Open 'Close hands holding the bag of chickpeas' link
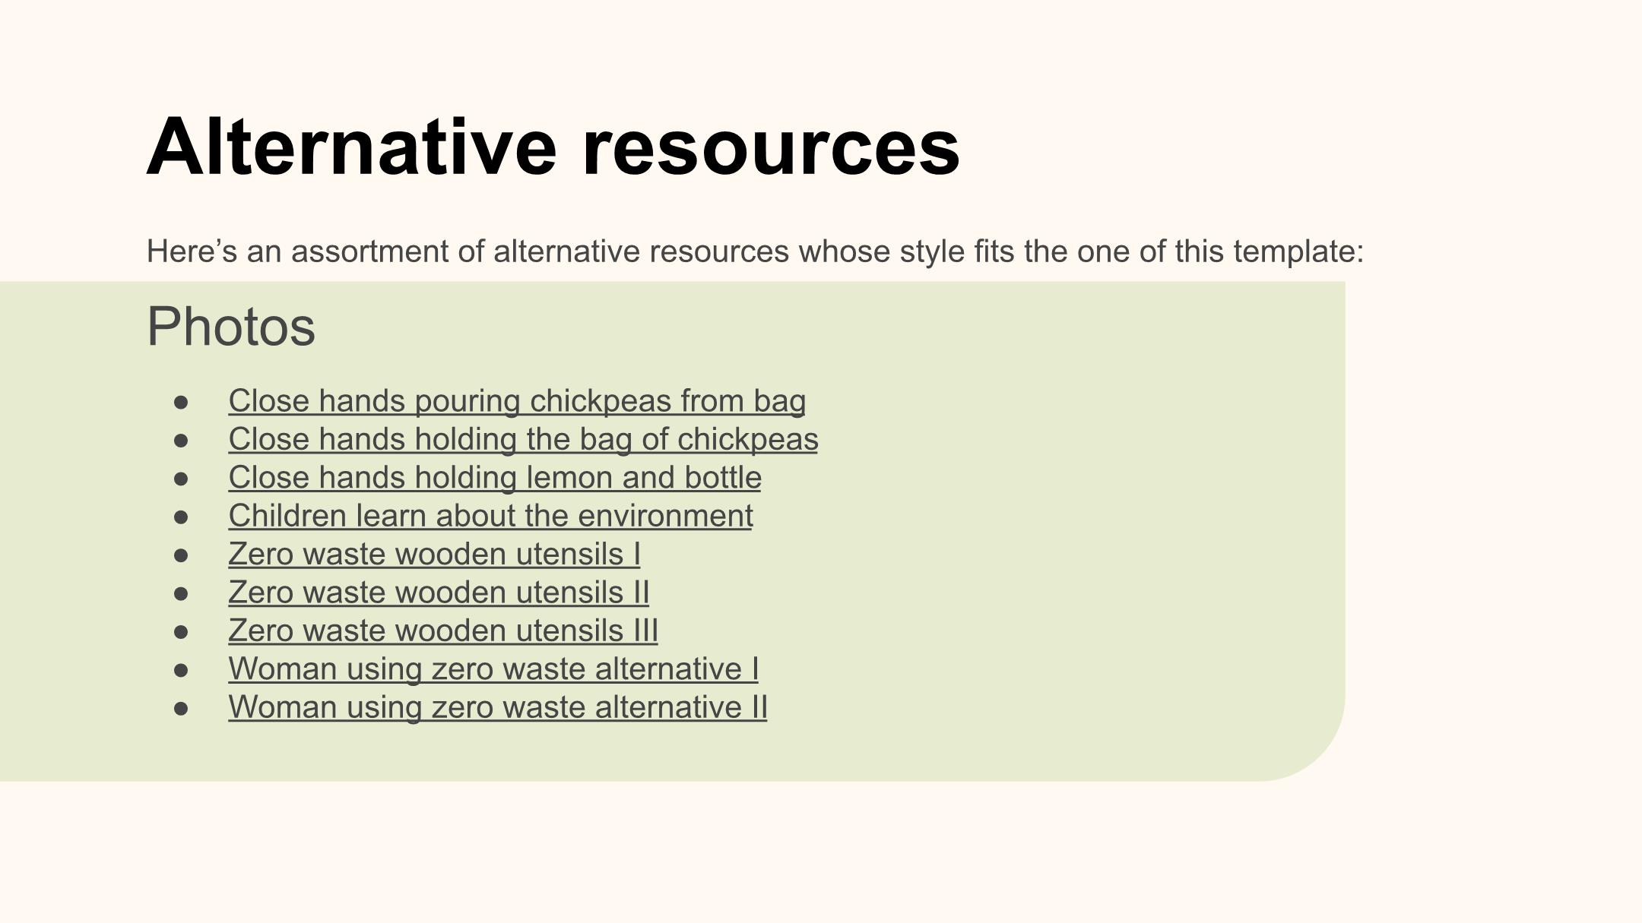The height and width of the screenshot is (923, 1642). pyautogui.click(x=523, y=439)
